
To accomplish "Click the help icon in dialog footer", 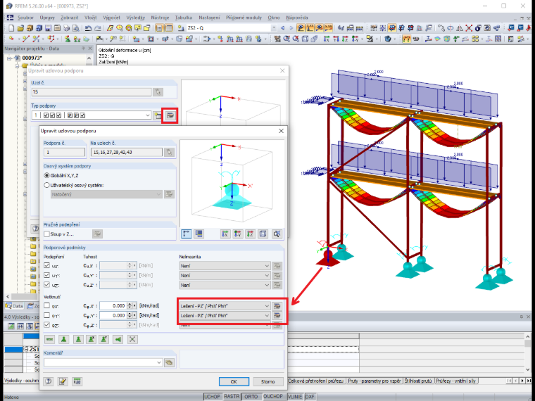I will pyautogui.click(x=49, y=381).
